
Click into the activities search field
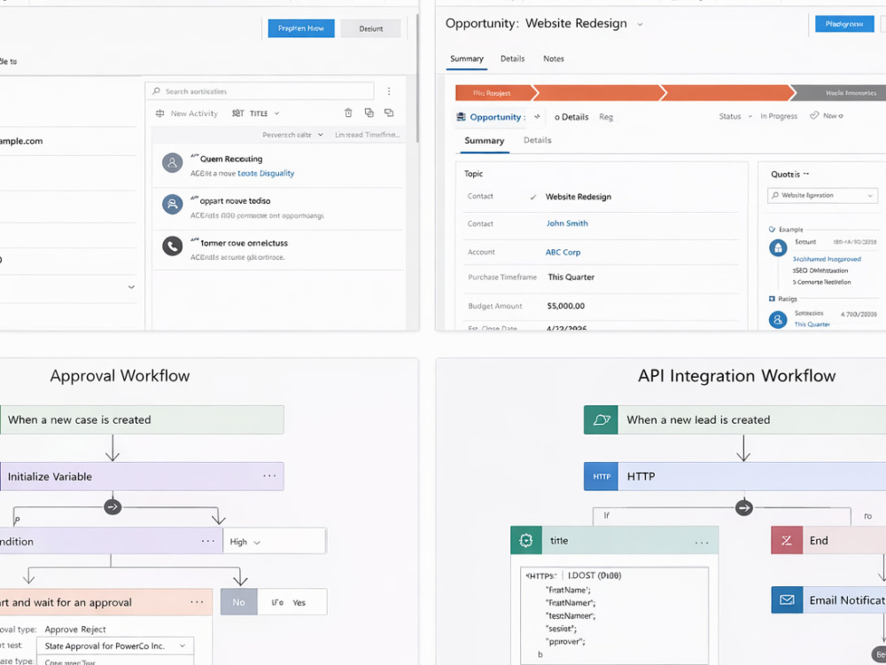tap(260, 91)
